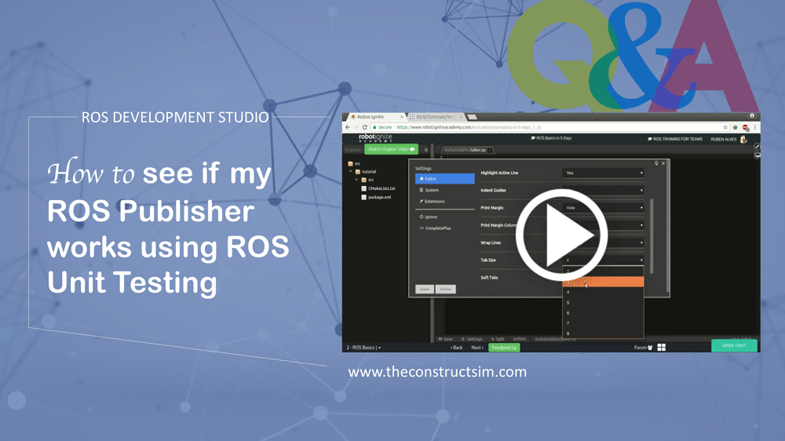Open the Tab Size dropdown arrow
The image size is (785, 441).
[641, 261]
